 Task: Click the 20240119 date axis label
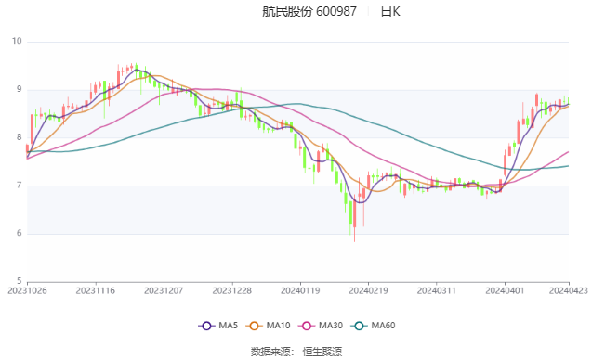[x=300, y=290]
